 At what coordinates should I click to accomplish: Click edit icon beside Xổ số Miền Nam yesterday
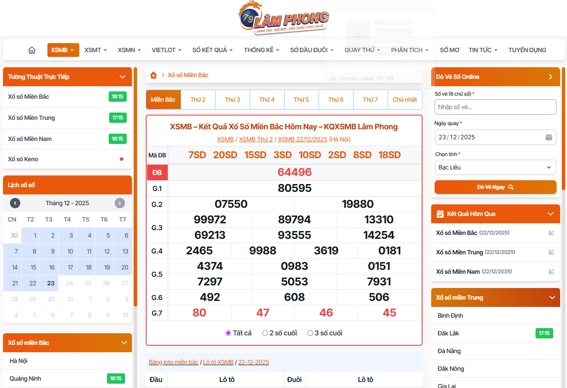[551, 272]
